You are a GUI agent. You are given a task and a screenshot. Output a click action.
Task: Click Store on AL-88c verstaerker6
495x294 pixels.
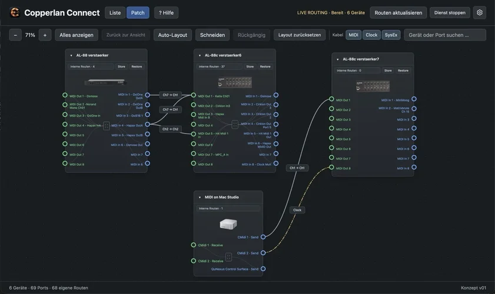click(250, 66)
